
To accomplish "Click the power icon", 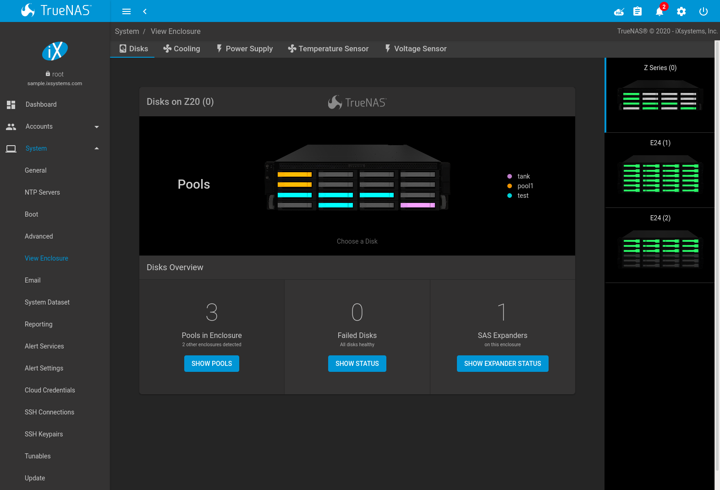I will (x=704, y=11).
